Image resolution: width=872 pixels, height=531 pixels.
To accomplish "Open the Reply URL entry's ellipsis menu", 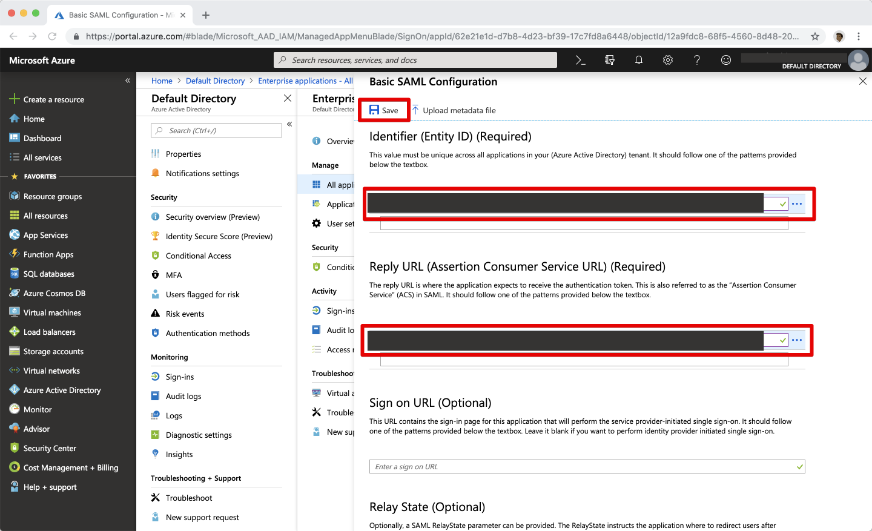I will [x=797, y=340].
